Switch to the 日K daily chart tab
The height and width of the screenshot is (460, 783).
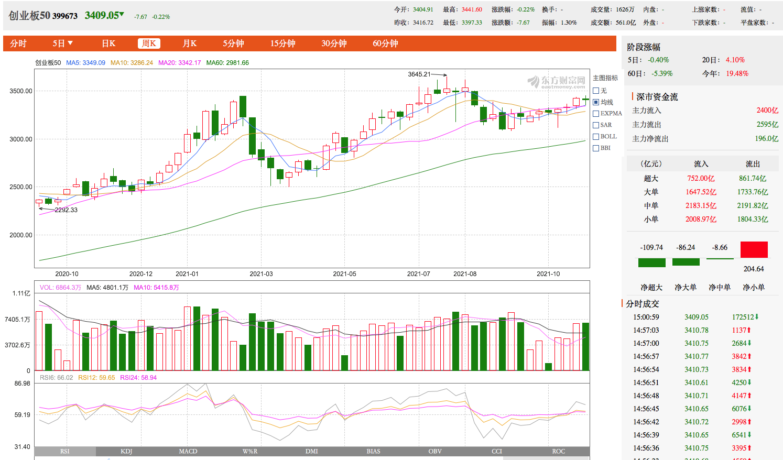point(108,43)
